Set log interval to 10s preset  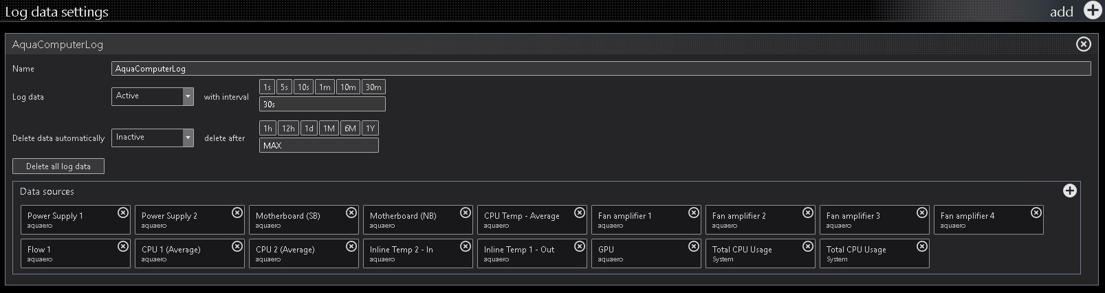[x=303, y=87]
